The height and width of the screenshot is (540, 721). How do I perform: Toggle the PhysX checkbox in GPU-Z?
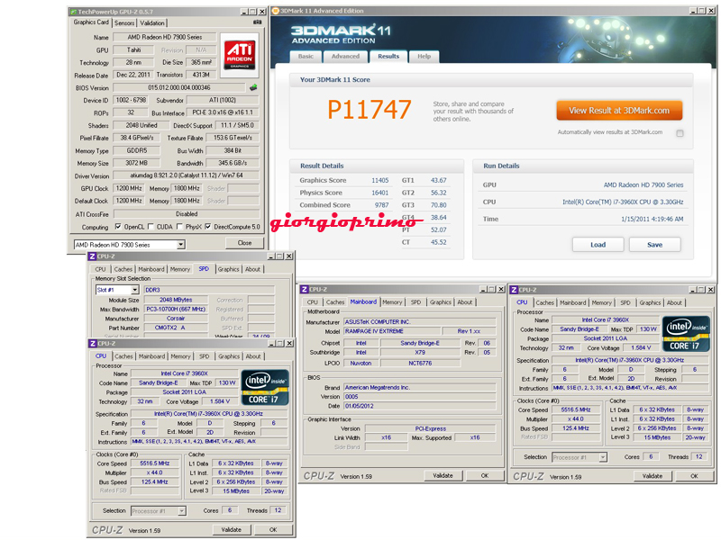click(x=179, y=227)
